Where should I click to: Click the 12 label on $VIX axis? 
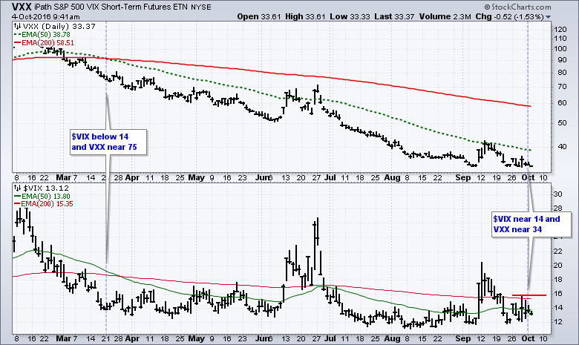(558, 322)
